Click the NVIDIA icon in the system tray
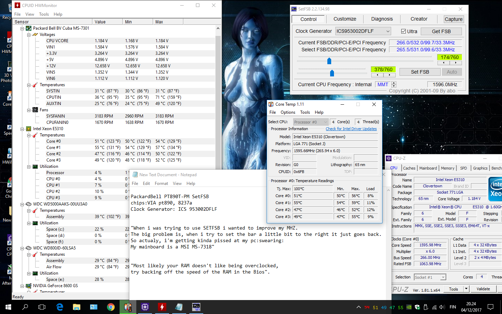502x314 pixels. pyautogui.click(x=409, y=307)
